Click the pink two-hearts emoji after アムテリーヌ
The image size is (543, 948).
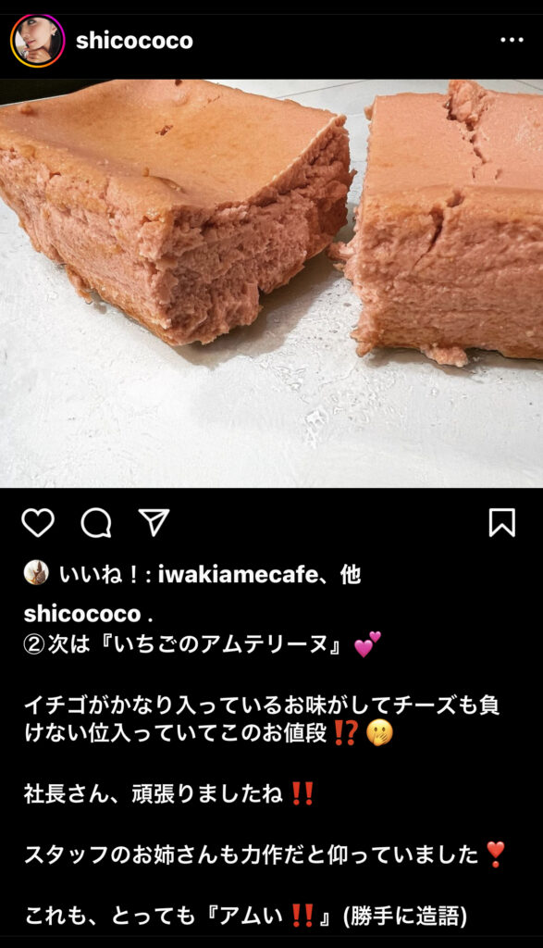coord(367,644)
